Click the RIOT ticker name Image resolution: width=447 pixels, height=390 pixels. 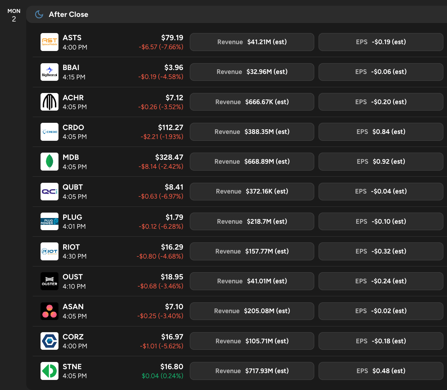point(71,247)
